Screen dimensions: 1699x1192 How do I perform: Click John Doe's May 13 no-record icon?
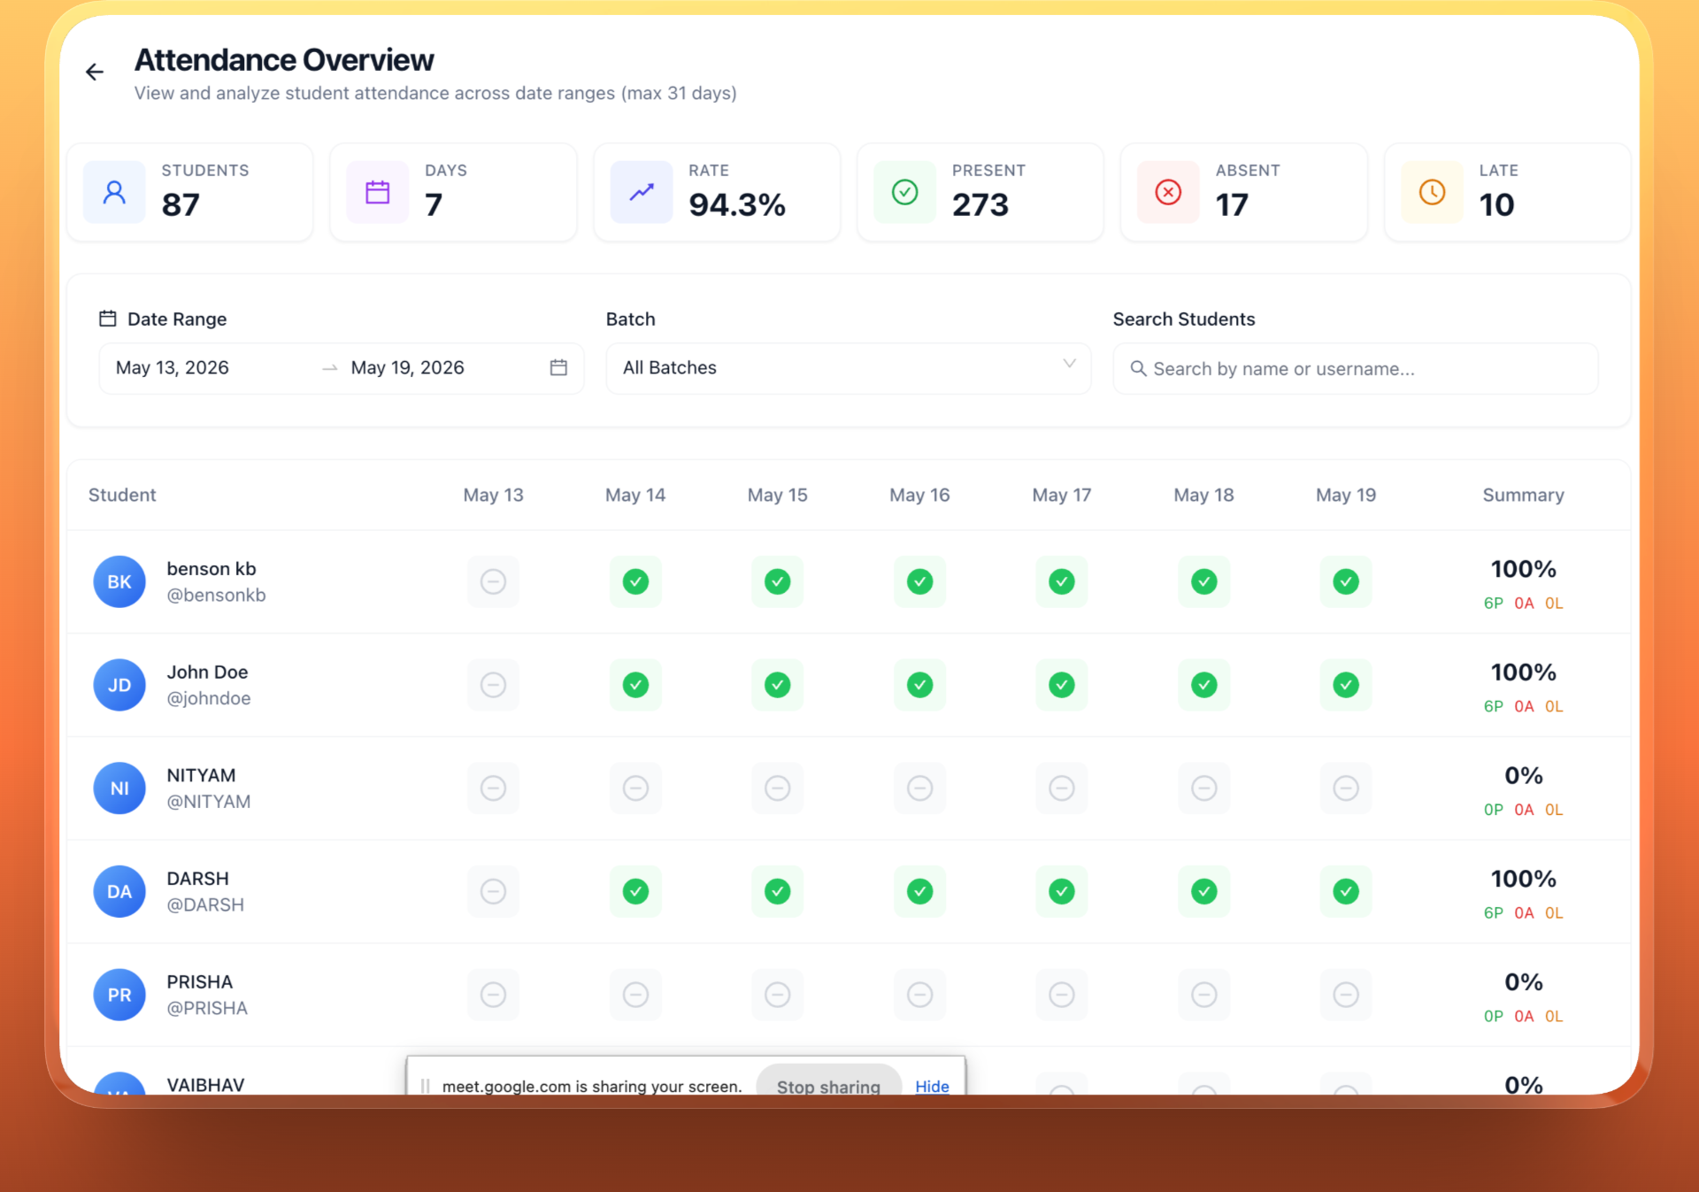pos(493,685)
